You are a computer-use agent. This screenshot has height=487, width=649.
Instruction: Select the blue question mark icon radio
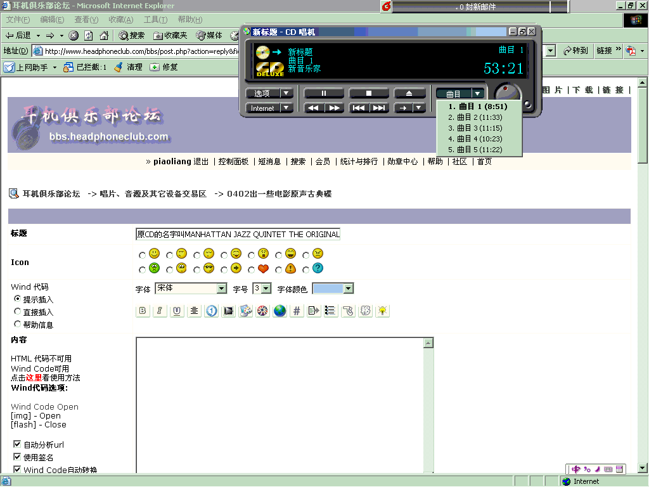point(306,270)
